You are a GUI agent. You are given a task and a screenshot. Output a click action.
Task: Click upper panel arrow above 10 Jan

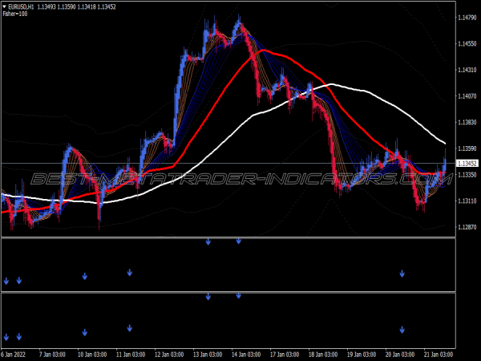[84, 277]
